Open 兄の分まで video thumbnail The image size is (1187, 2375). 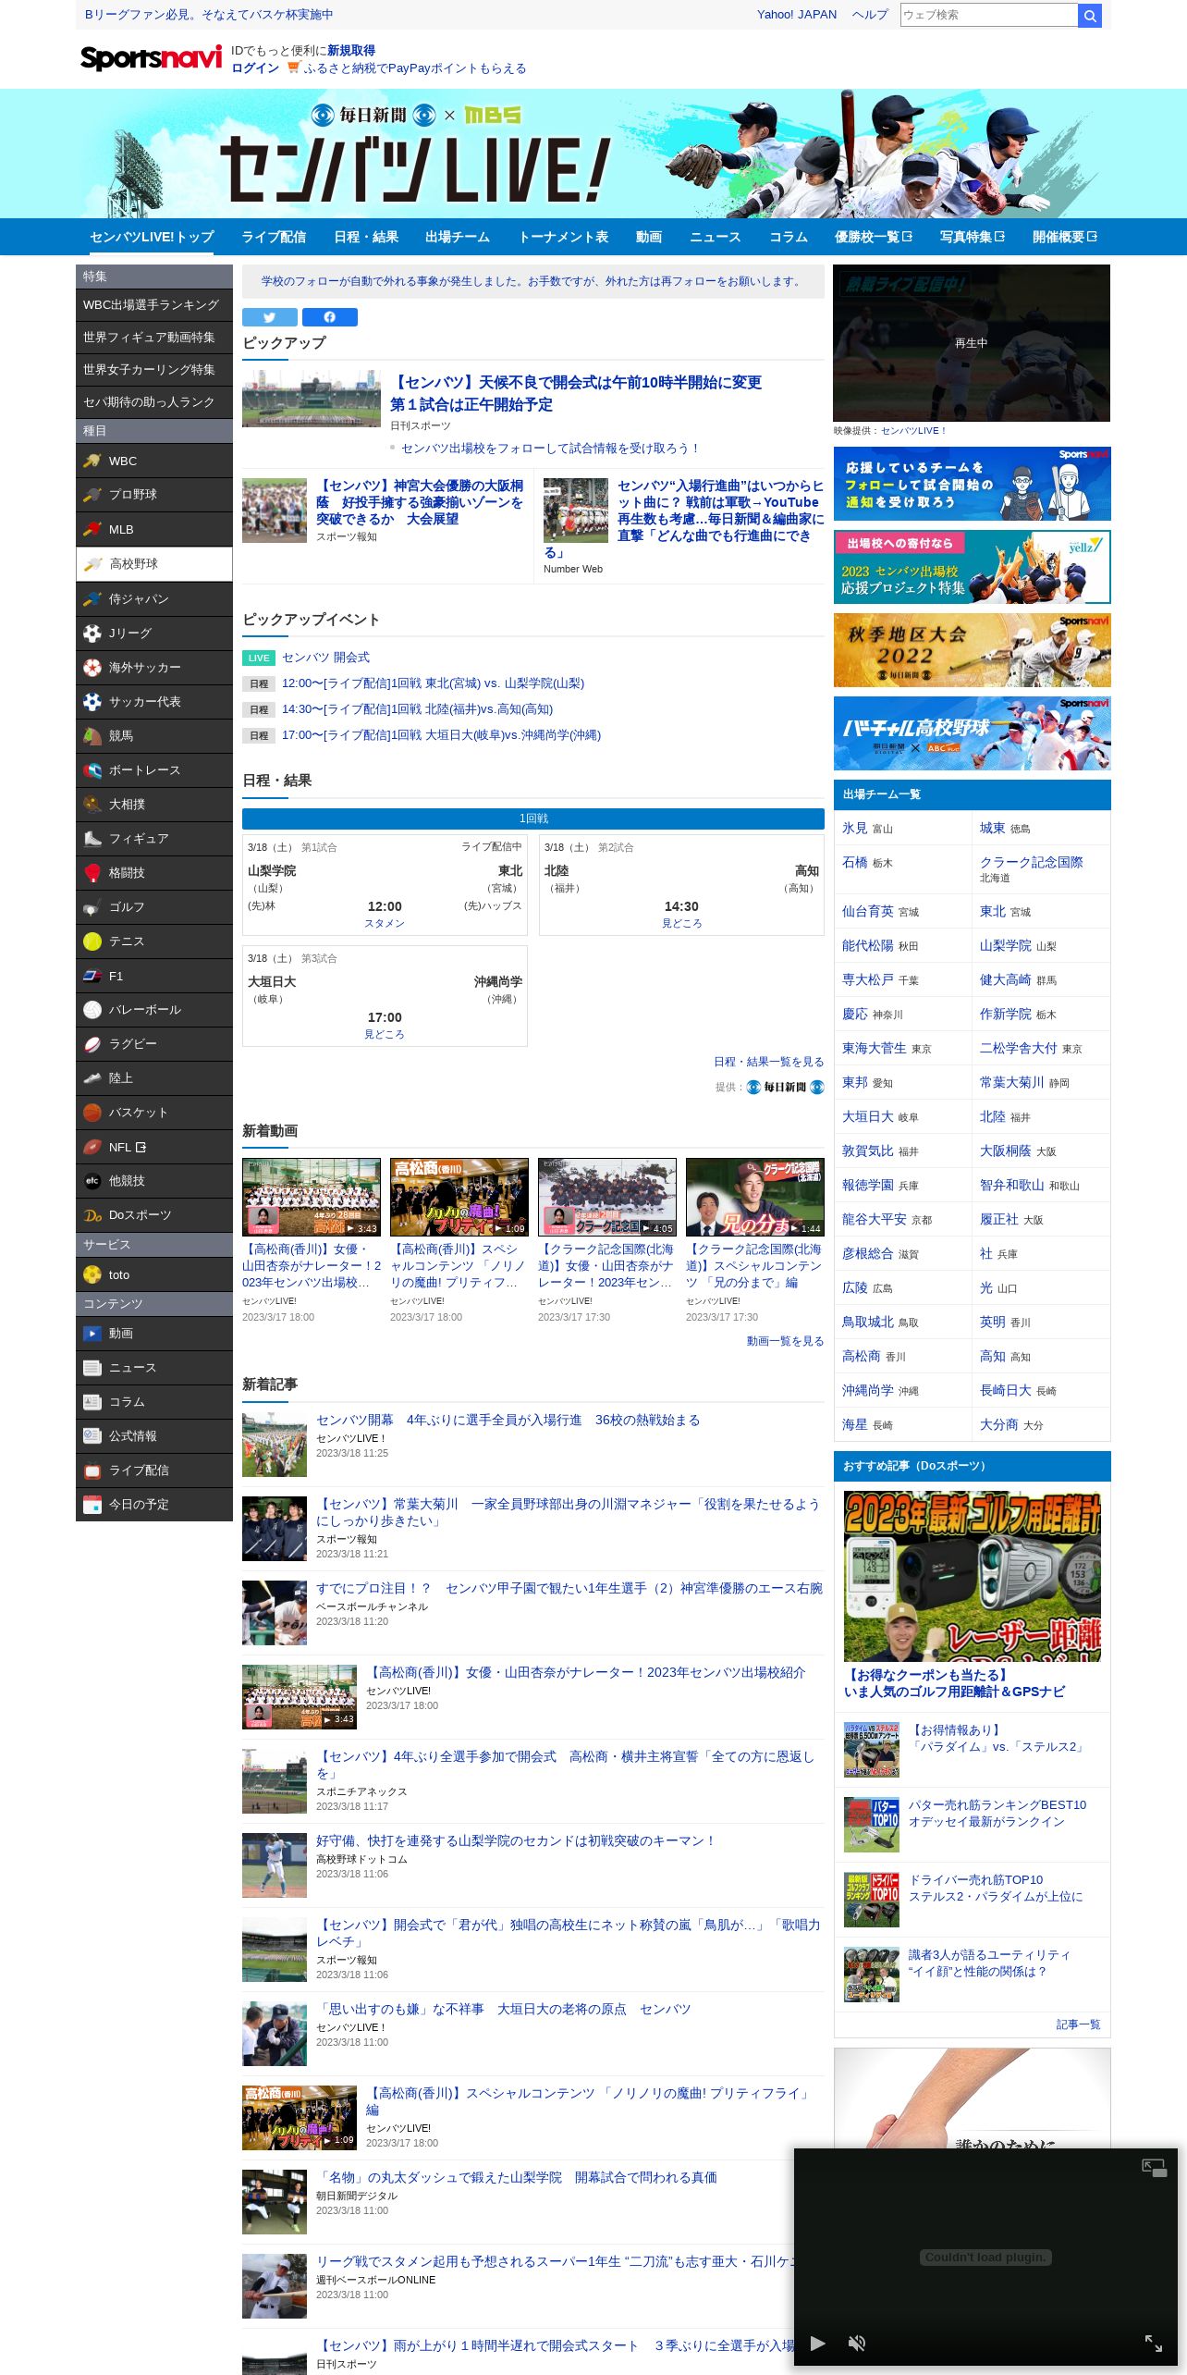click(755, 1197)
